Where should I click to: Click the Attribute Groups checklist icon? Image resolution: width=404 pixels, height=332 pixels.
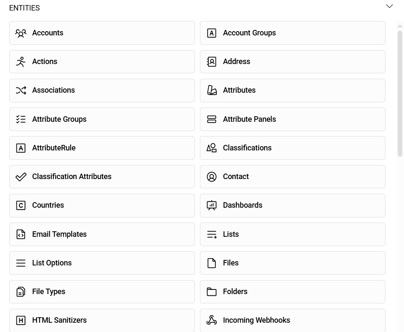(21, 119)
